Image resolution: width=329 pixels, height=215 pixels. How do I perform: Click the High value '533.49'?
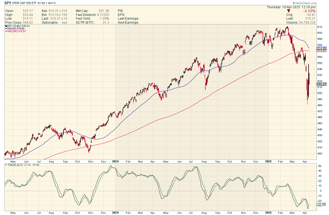[x=28, y=15]
